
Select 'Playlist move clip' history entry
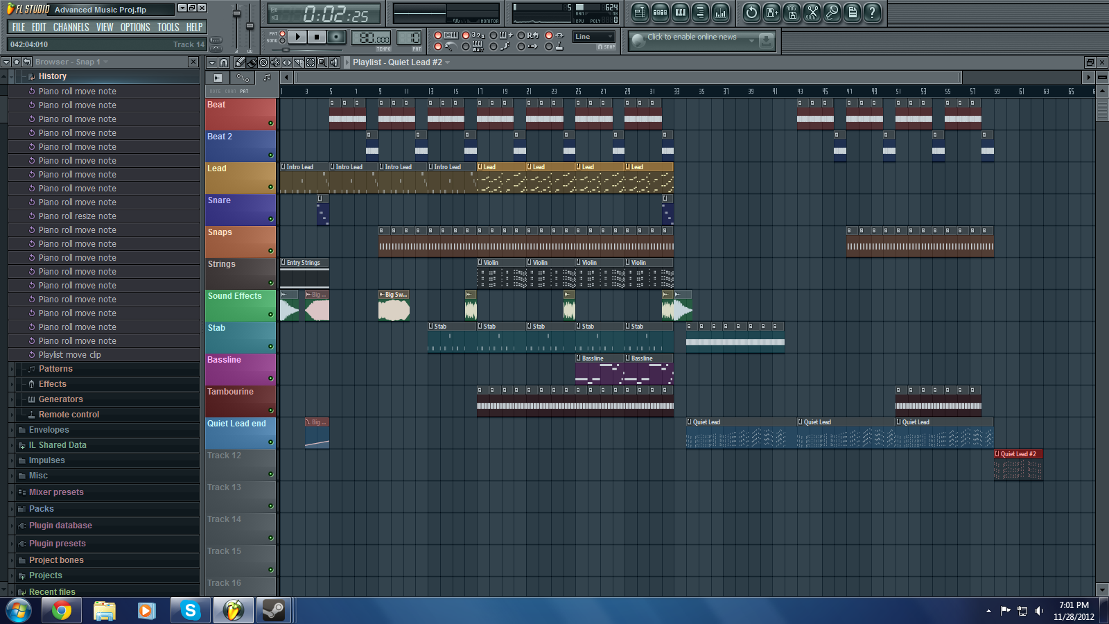click(69, 355)
